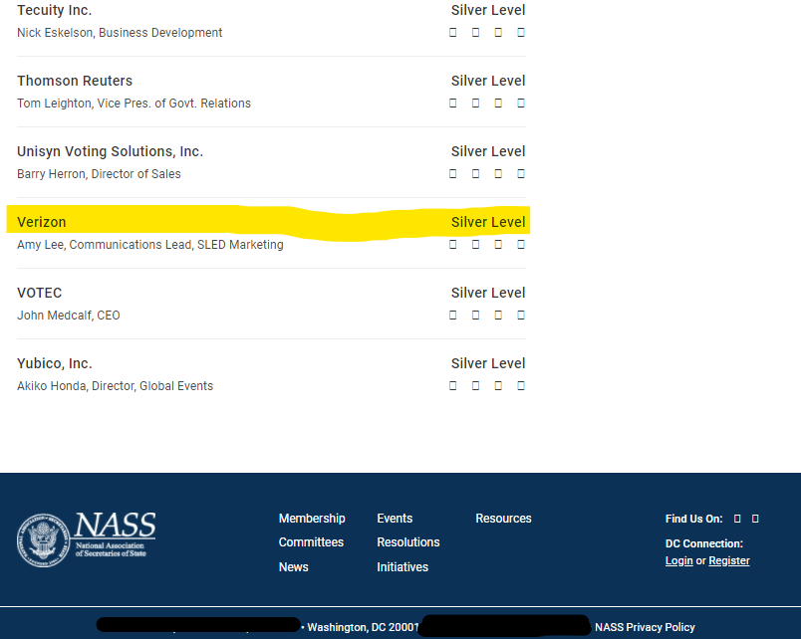
Task: Click second contact icon in Unisyn Voting Solutions row
Action: pyautogui.click(x=475, y=174)
